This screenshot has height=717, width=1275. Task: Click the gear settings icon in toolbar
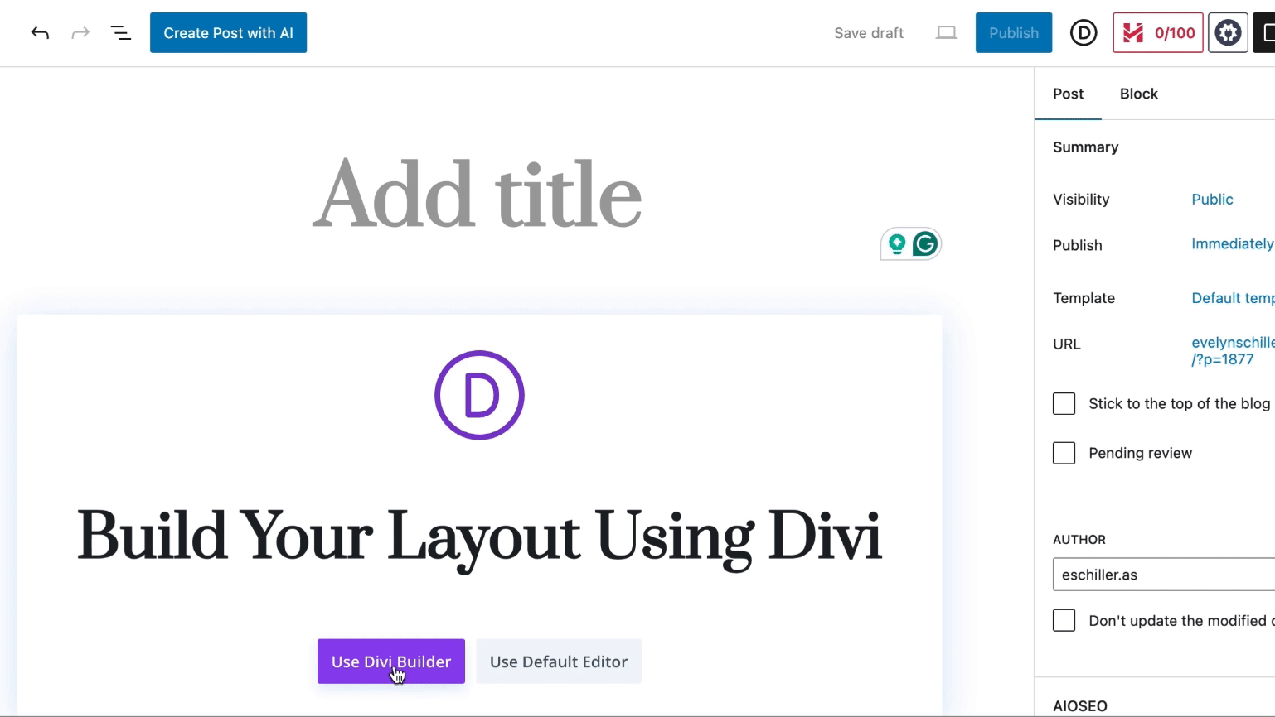pos(1228,33)
